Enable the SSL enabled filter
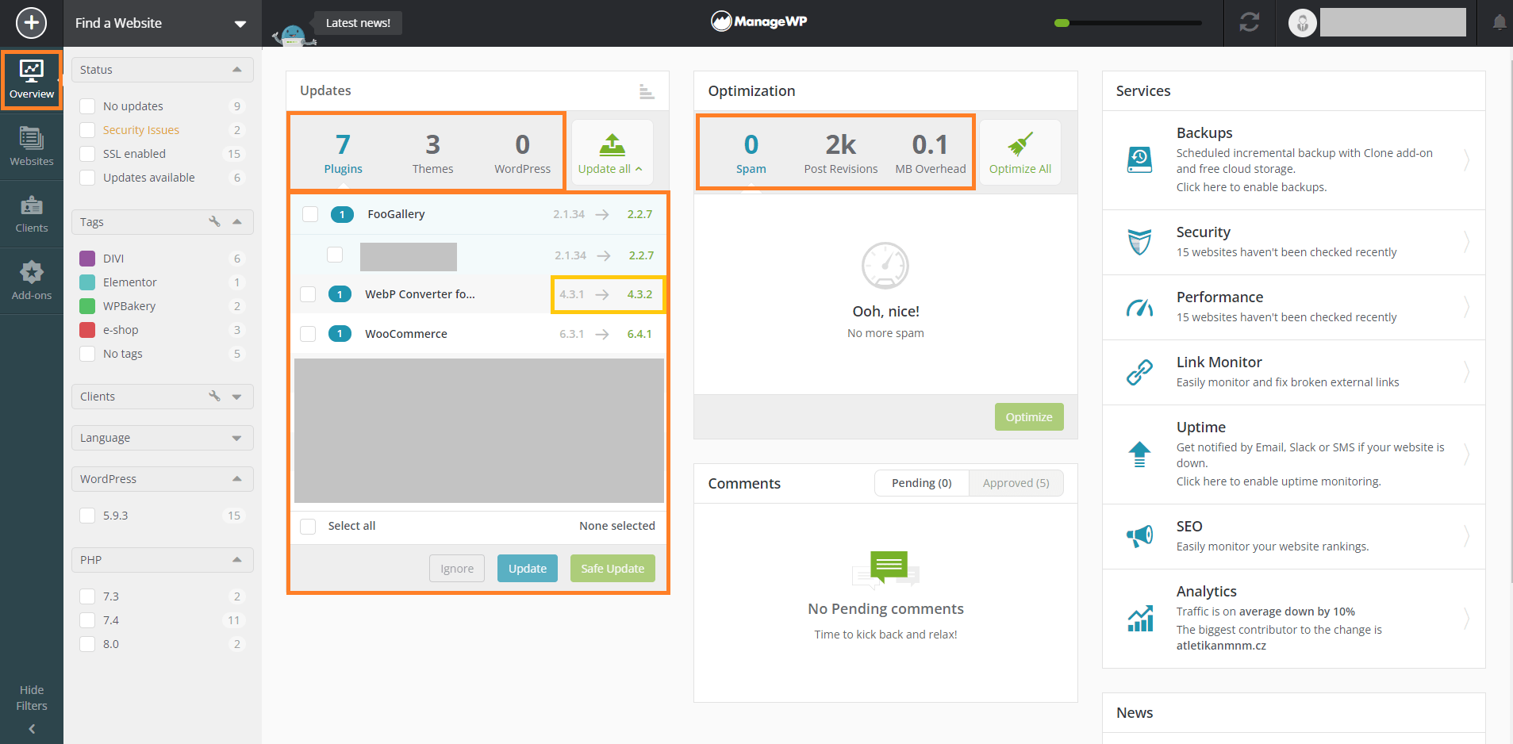 88,154
